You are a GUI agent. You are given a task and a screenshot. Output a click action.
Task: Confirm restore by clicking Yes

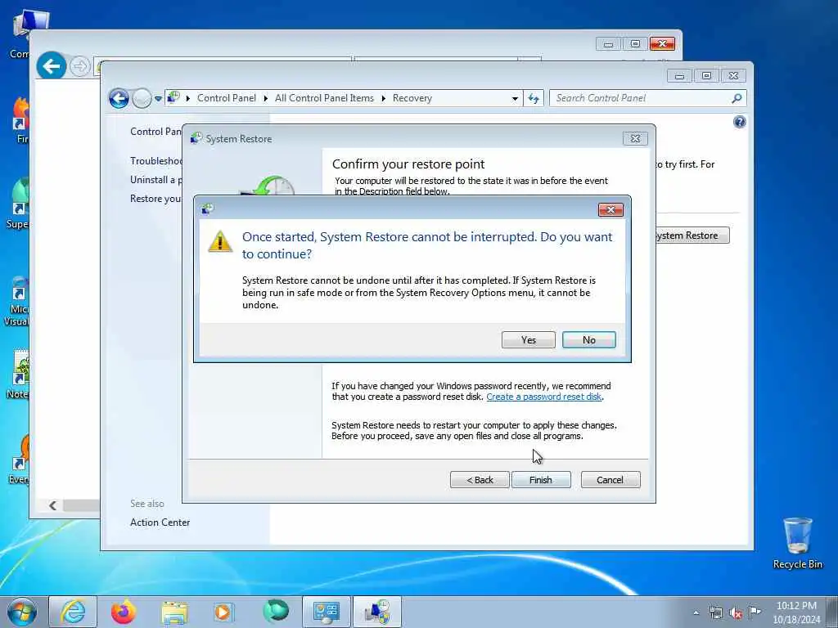tap(528, 339)
